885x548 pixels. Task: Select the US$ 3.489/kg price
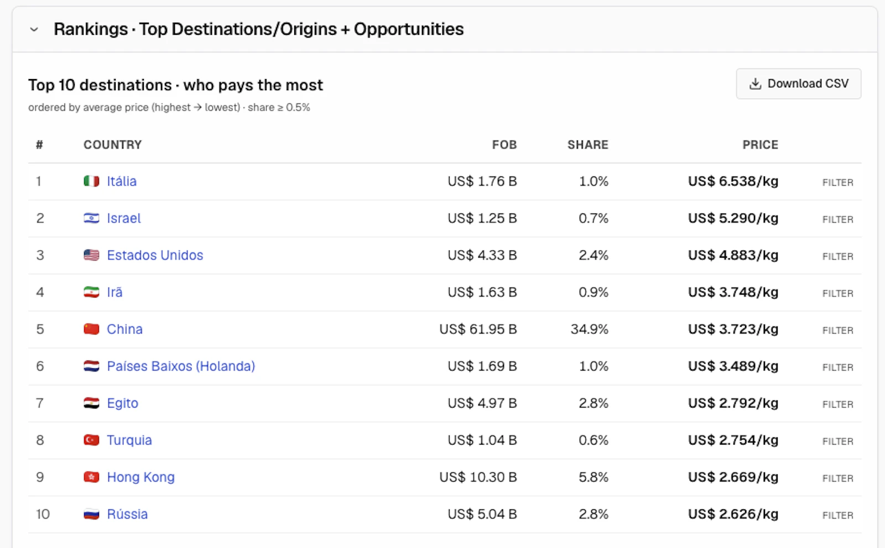click(x=733, y=366)
